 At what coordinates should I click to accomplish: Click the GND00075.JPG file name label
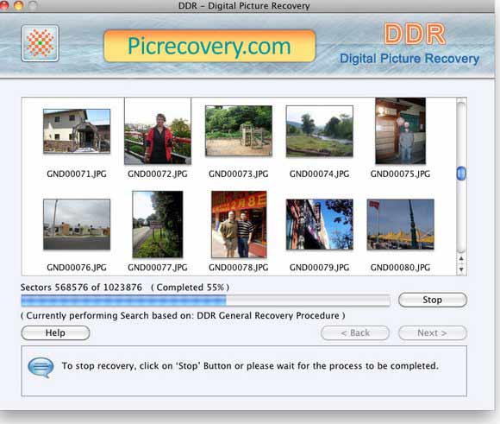coord(401,174)
